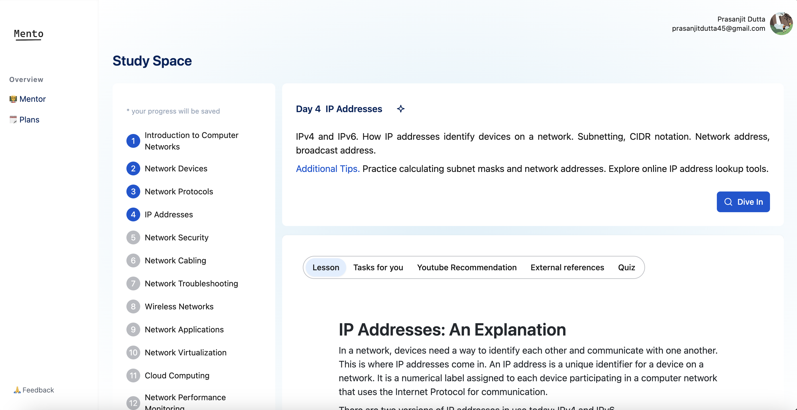
Task: Click the Mento logo
Action: (x=28, y=34)
